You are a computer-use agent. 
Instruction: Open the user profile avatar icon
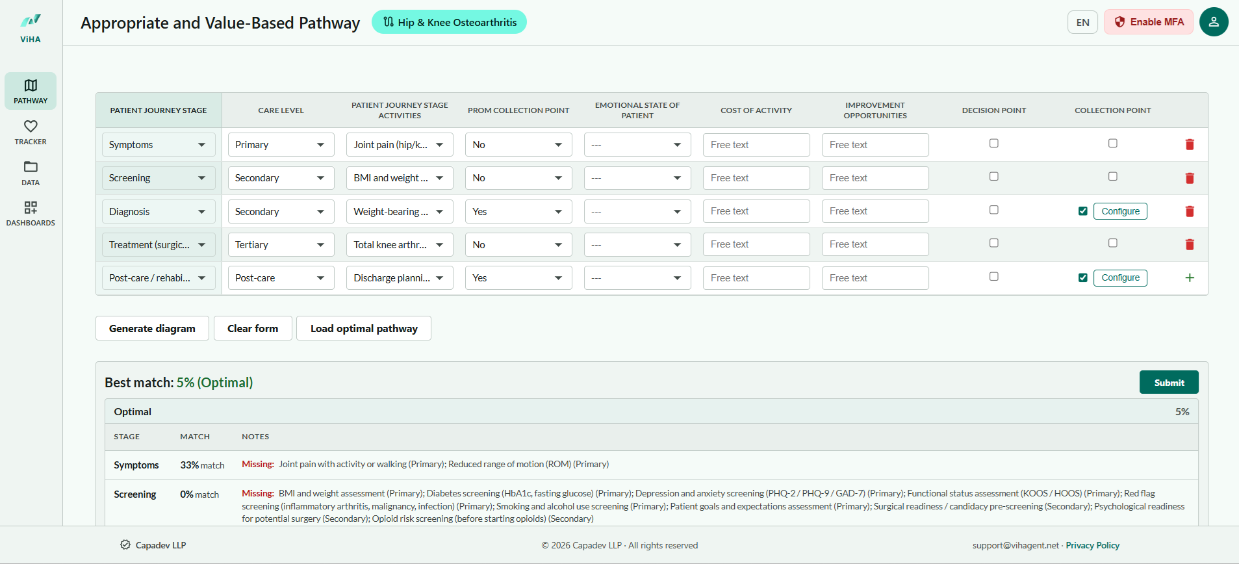1214,21
